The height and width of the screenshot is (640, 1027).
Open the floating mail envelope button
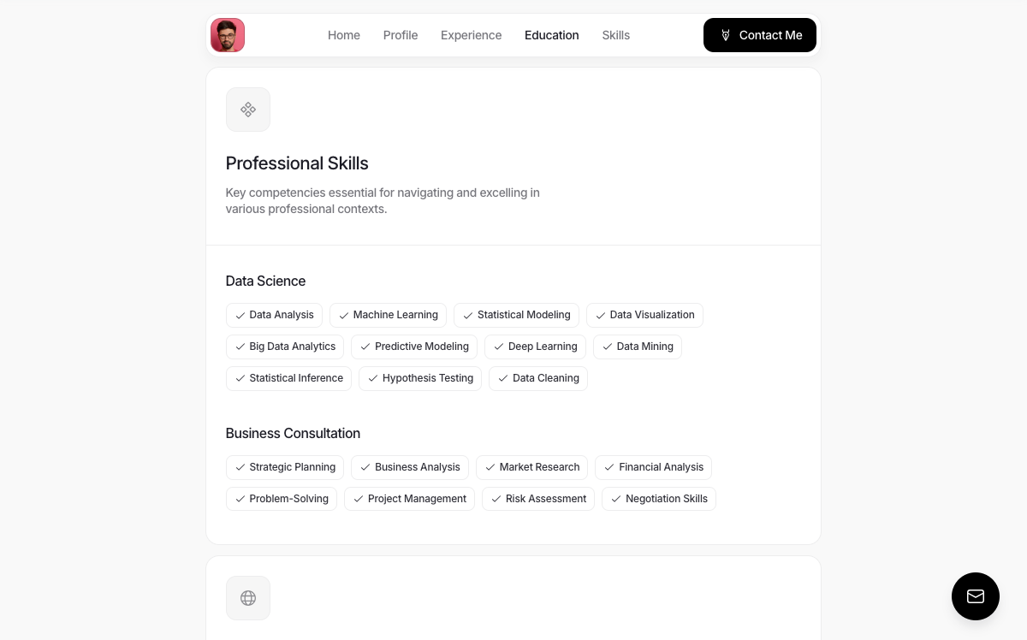coord(976,596)
